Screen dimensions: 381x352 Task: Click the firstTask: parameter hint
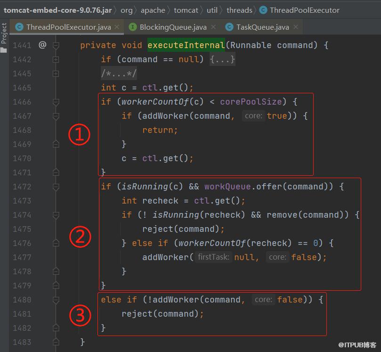pos(213,257)
